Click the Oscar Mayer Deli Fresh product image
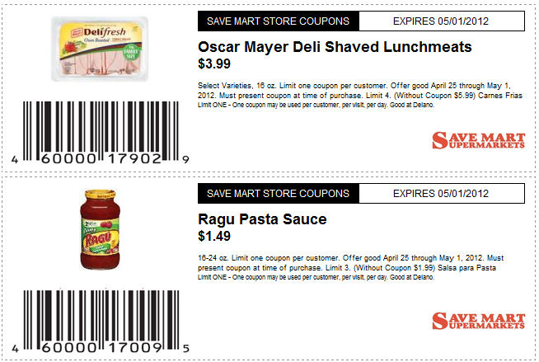The height and width of the screenshot is (362, 539). click(100, 49)
